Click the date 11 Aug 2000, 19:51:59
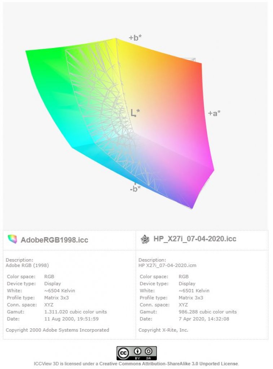273x369 pixels. pos(71,319)
